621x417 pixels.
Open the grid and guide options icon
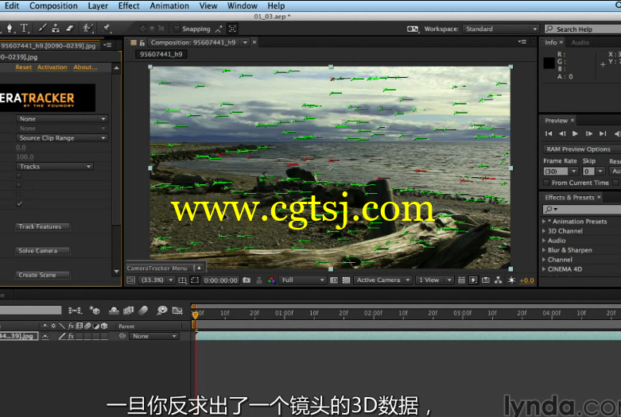[x=182, y=280]
